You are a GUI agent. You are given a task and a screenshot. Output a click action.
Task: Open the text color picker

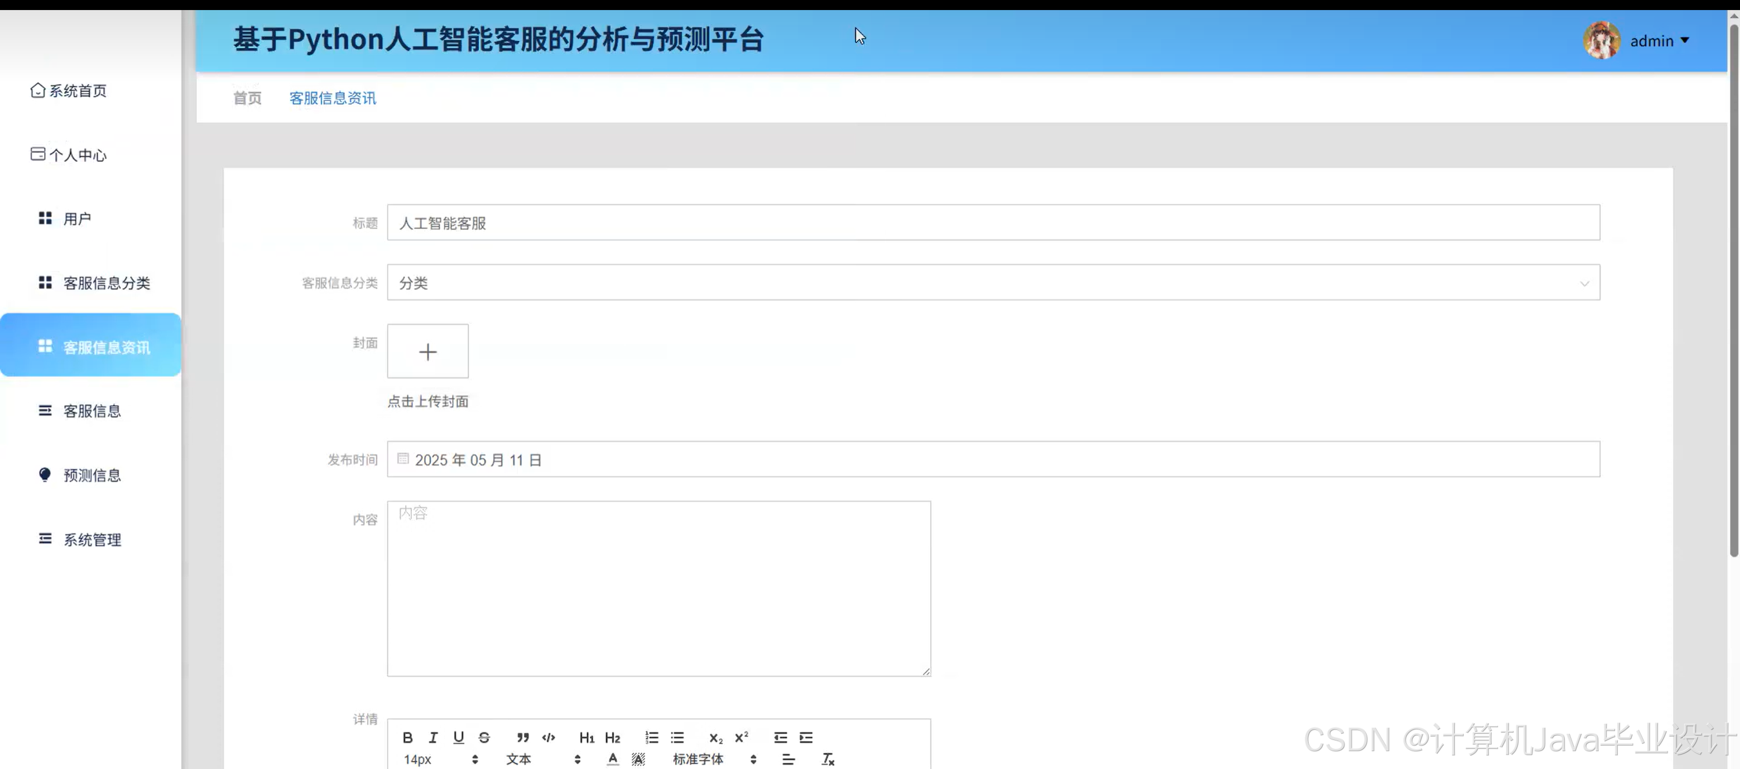(613, 760)
